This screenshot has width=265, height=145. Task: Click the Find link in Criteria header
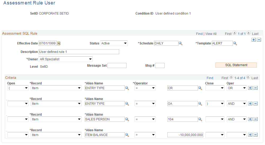coord(210,78)
